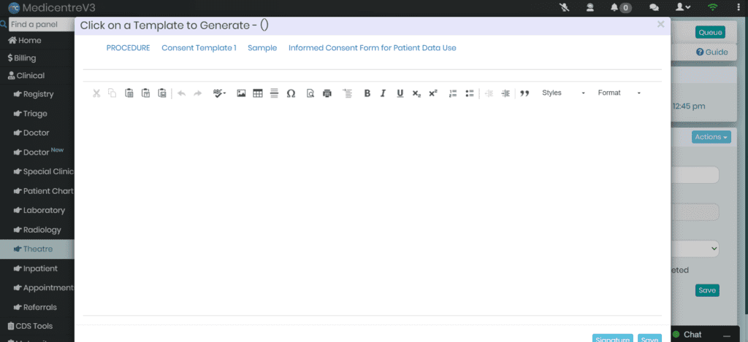This screenshot has width=748, height=342.
Task: Click the Queue button
Action: point(710,32)
